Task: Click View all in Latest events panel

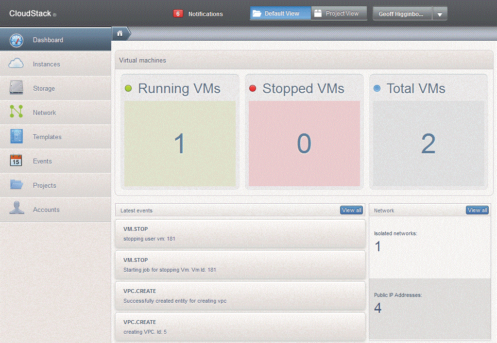Action: click(x=351, y=210)
